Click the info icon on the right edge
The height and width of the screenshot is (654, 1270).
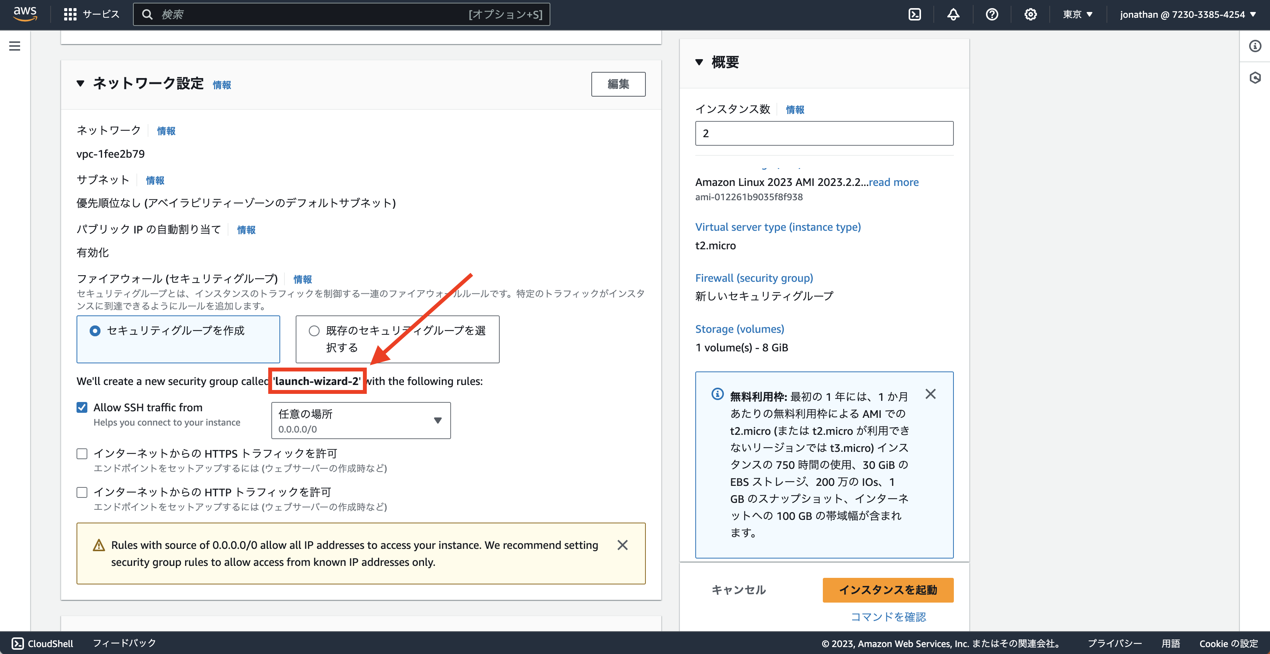[x=1256, y=46]
